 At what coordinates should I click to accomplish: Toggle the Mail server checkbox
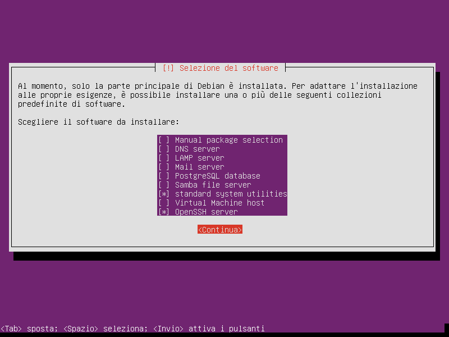[x=164, y=167]
